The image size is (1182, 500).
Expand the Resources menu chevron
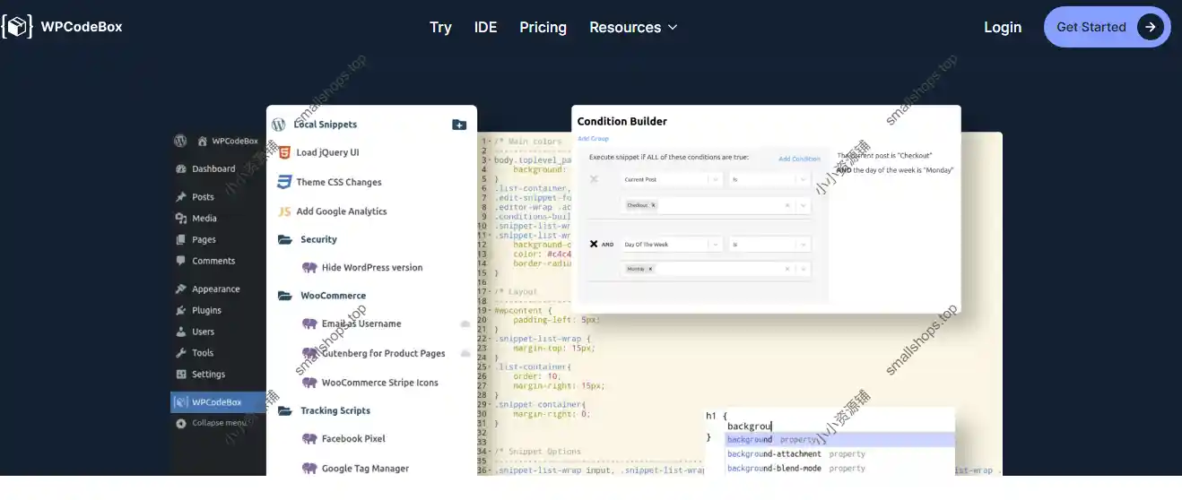pos(673,28)
